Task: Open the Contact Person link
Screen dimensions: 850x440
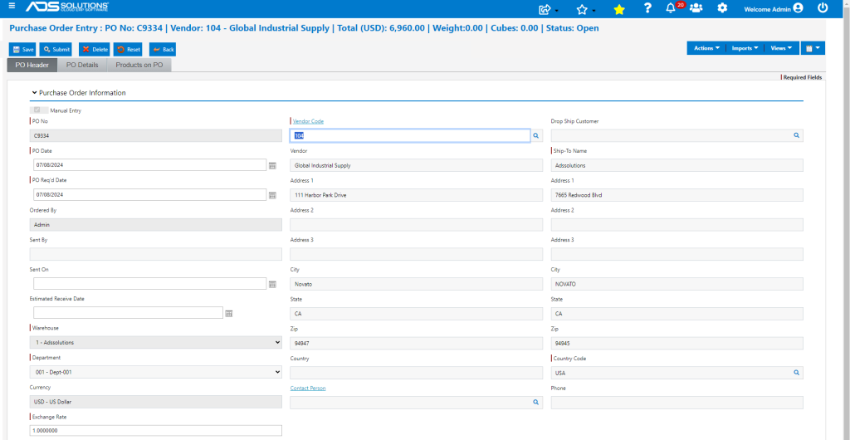Action: [x=308, y=388]
